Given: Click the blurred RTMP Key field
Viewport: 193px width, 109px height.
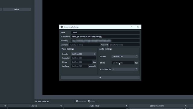Looking at the screenshot, I should point(105,41).
